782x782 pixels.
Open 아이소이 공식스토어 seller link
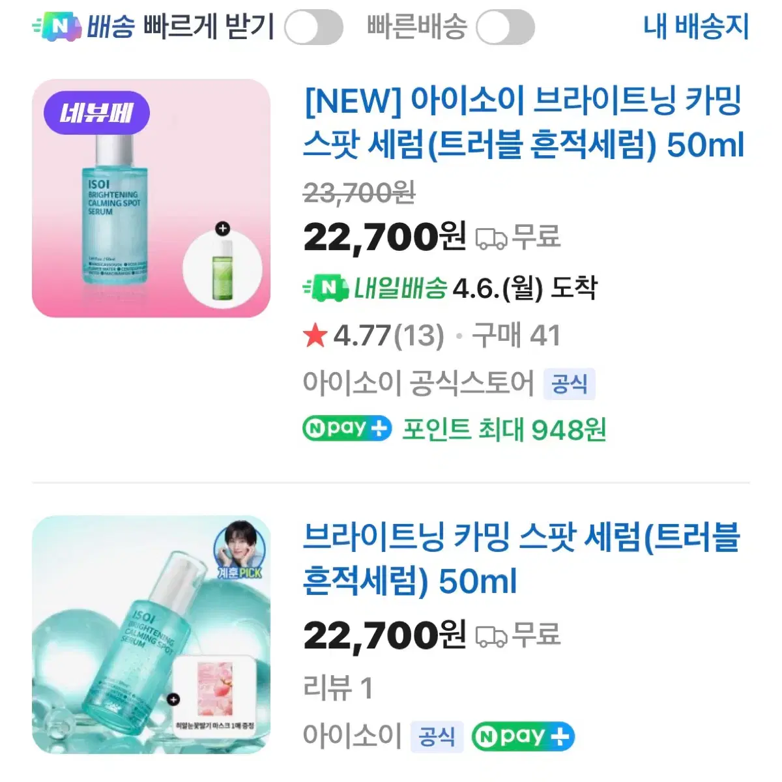click(x=418, y=383)
